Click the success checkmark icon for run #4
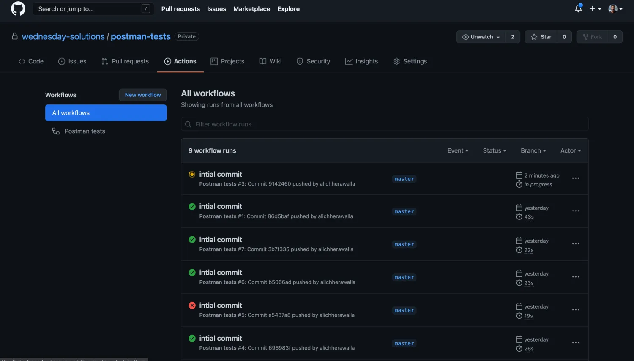The image size is (634, 361). pyautogui.click(x=192, y=338)
